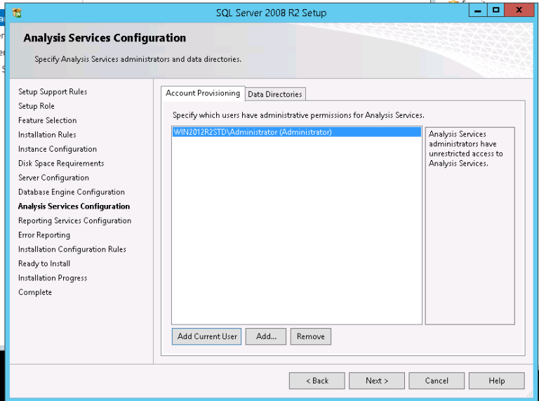539x401 pixels.
Task: Click Installation Rules step
Action: tap(47, 135)
